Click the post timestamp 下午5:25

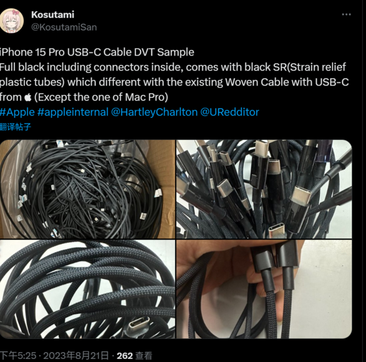click(18, 356)
